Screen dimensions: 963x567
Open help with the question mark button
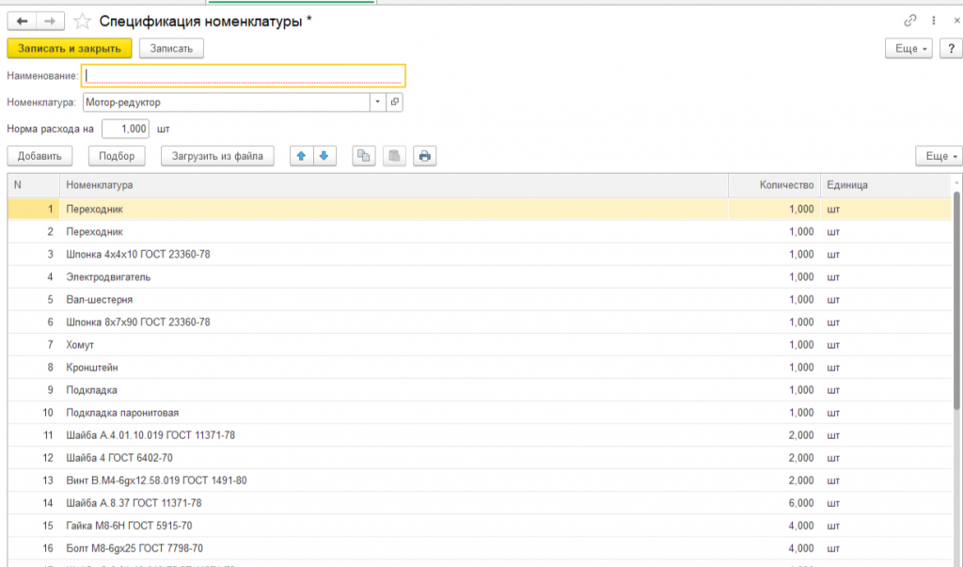tap(952, 49)
